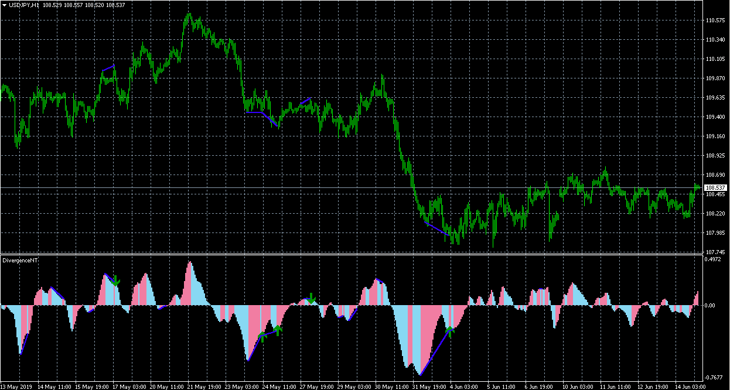Click the 27 May 19:00 time label
This screenshot has height=390, width=730.
[x=316, y=386]
